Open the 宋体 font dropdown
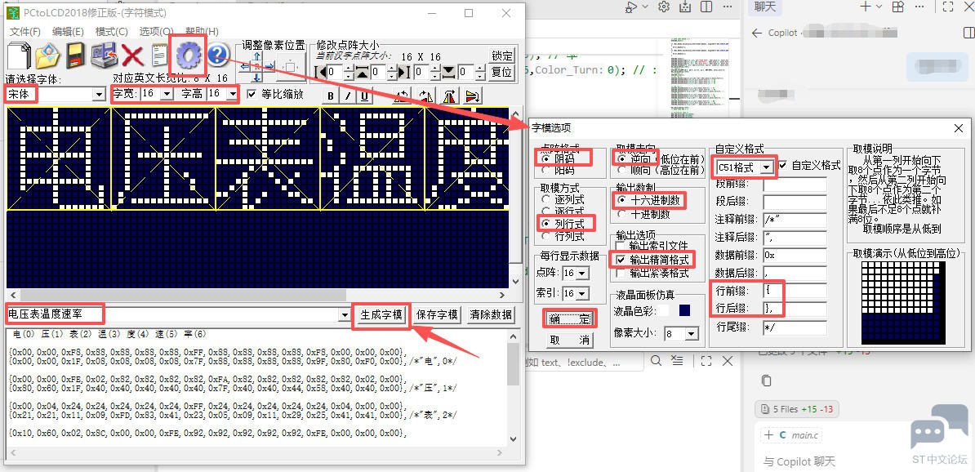The width and height of the screenshot is (975, 472). (98, 96)
